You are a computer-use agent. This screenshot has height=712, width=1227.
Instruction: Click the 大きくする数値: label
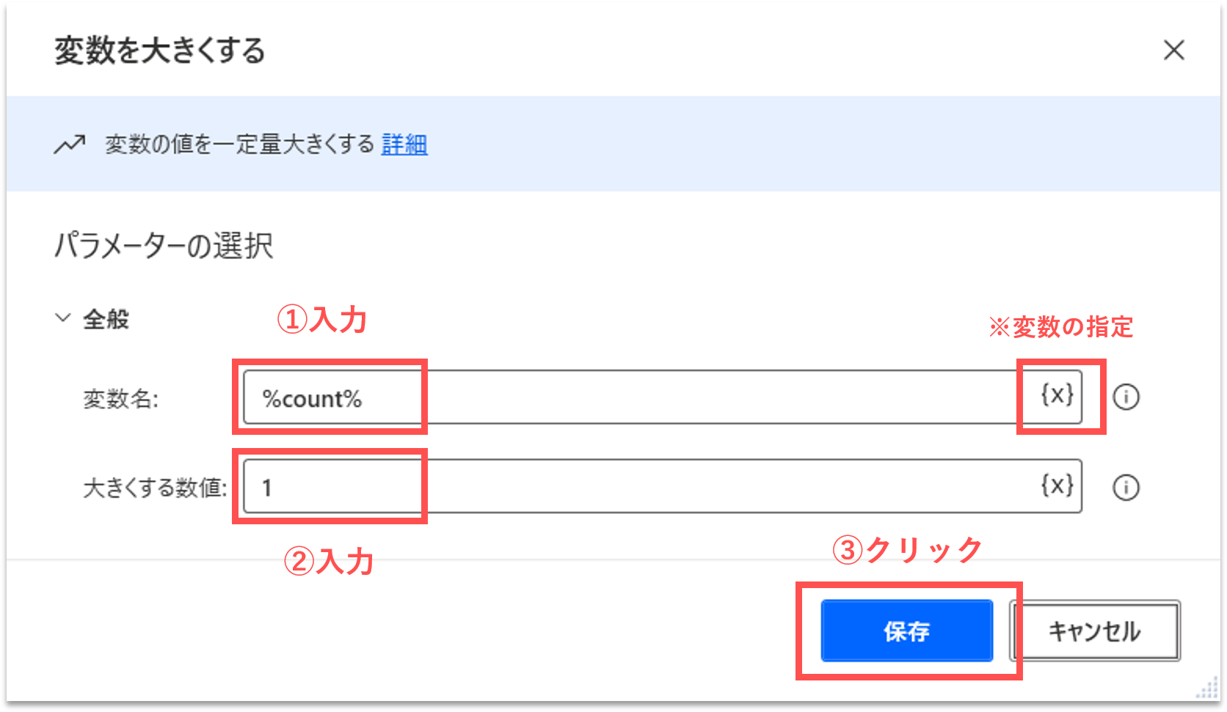(155, 488)
